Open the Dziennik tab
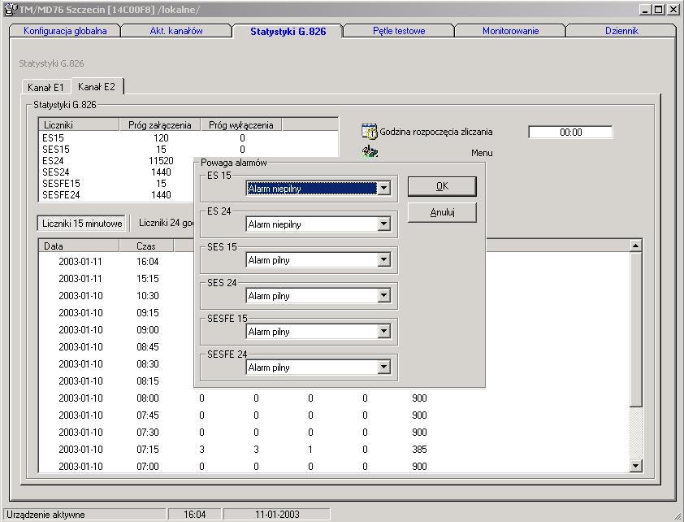 click(x=621, y=31)
